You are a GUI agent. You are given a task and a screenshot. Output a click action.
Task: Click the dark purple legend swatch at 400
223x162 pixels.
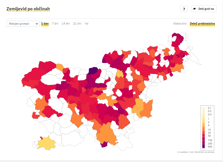point(203,147)
